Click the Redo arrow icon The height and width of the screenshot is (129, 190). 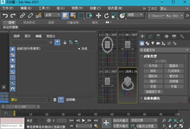coord(13,16)
